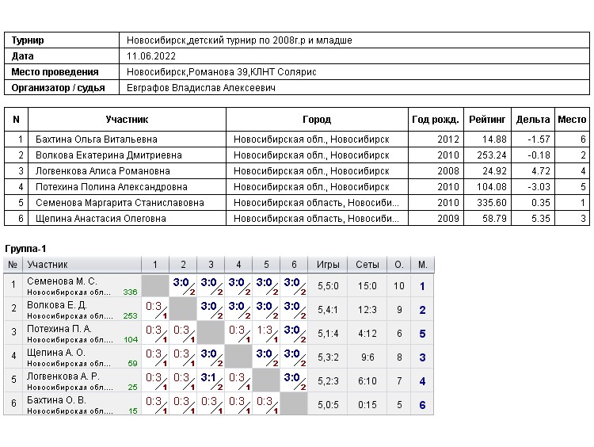Select "Семенова Маргарита Станиславовна" in participants list
This screenshot has width=594, height=447.
click(x=120, y=203)
